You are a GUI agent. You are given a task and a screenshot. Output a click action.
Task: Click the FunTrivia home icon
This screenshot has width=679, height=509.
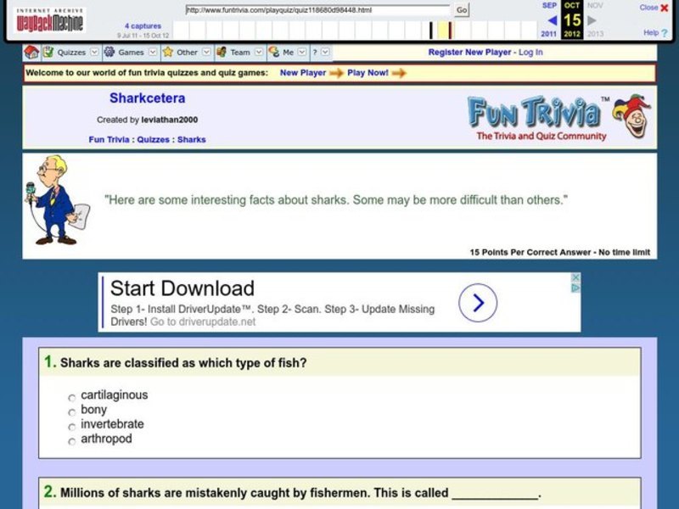32,53
